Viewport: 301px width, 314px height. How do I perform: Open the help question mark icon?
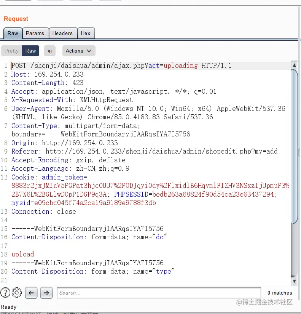point(5,293)
